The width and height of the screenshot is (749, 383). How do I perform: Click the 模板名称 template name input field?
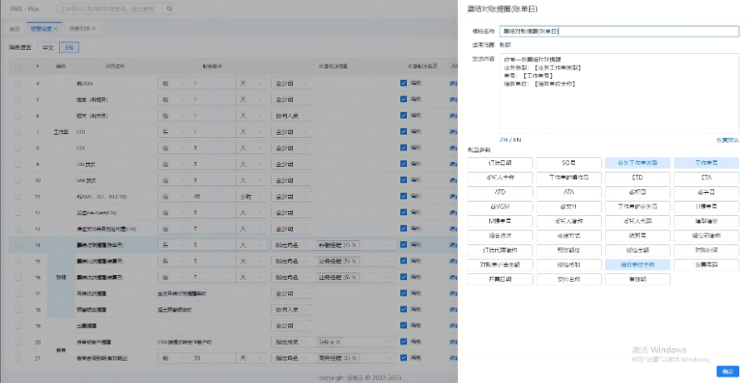pos(619,32)
